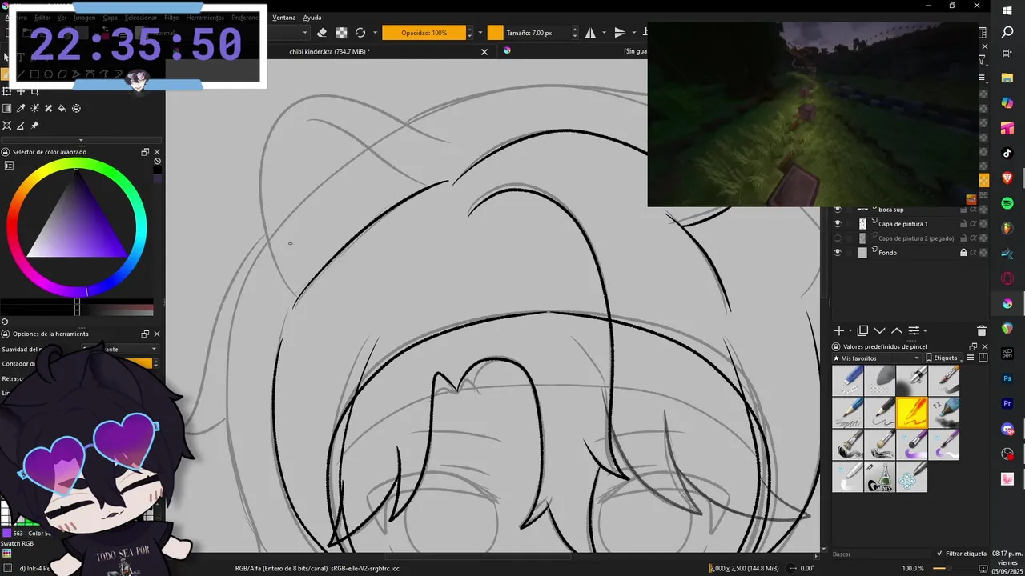Hide the Fondo layer
Screen dimensions: 1025x576
click(838, 253)
